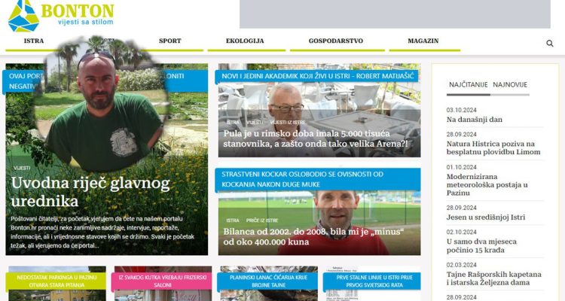
Task: Open the GOSPODARSTVO menu item
Action: [335, 41]
